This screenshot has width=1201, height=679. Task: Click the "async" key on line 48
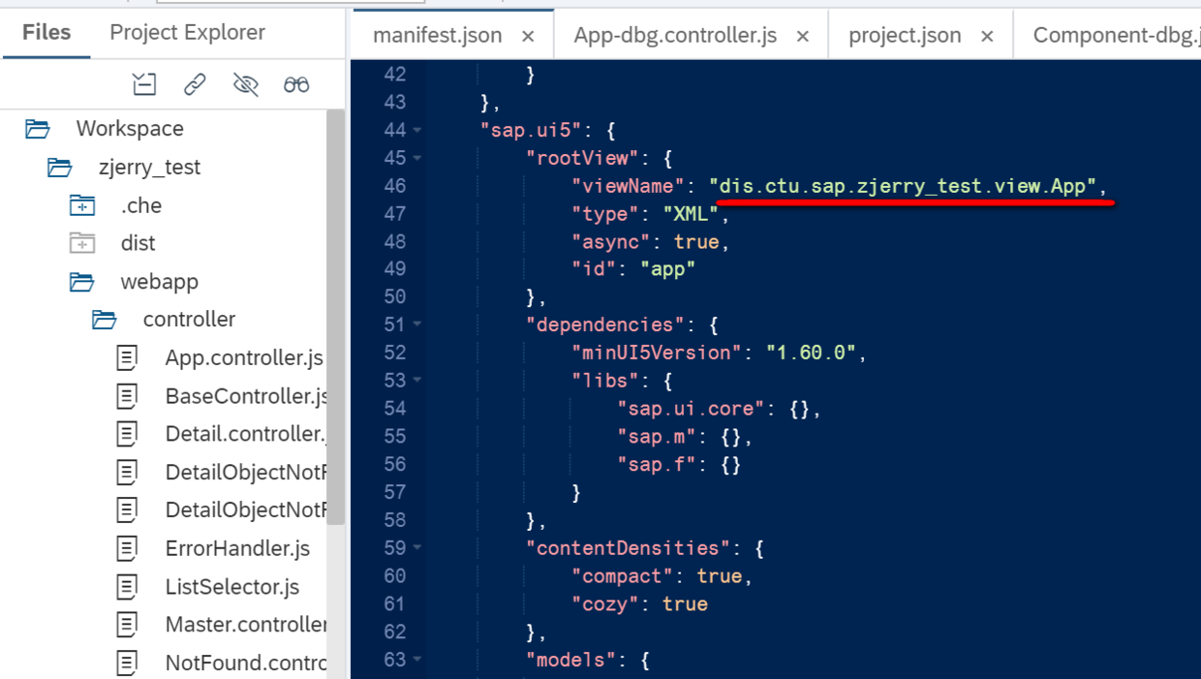[x=611, y=241]
